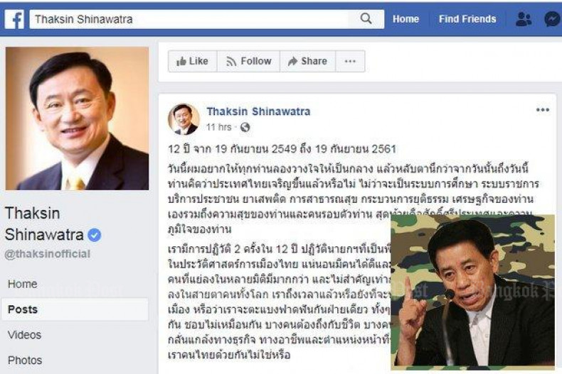Open the Photos sidebar section
562x374 pixels.
(25, 360)
